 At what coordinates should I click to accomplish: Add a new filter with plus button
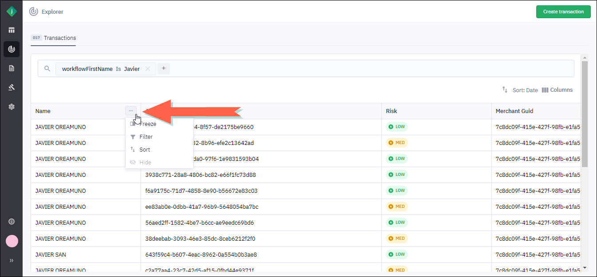pyautogui.click(x=164, y=69)
